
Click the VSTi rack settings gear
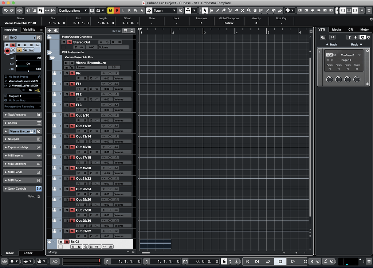pyautogui.click(x=368, y=37)
